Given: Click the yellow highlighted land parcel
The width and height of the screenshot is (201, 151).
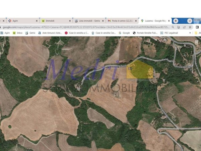Looking at the screenshot, I should (x=140, y=70).
